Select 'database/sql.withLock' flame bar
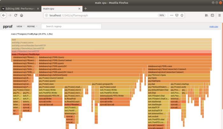 click(x=90, y=69)
